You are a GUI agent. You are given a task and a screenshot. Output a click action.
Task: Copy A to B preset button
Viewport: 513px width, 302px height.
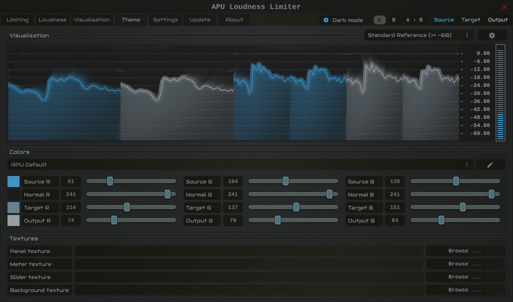pos(414,20)
